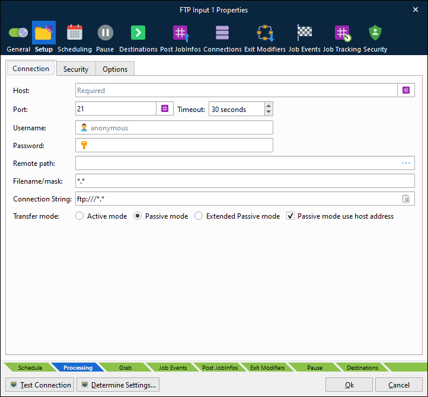Click into the Timeout field
This screenshot has height=397, width=428.
click(x=237, y=109)
